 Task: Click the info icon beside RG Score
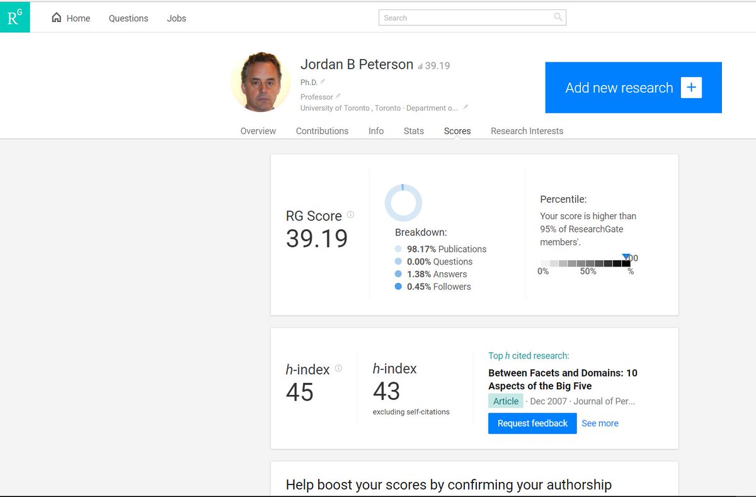click(350, 214)
